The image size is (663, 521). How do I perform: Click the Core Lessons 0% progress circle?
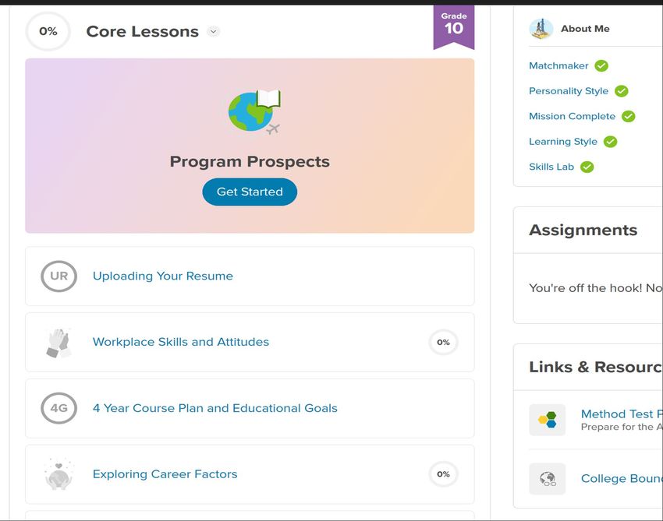(x=48, y=32)
